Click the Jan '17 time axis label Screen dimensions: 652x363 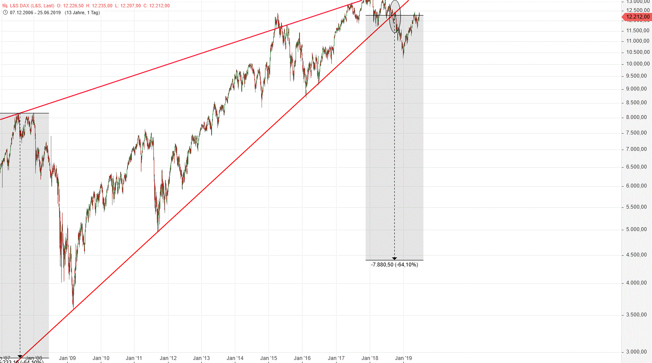(x=336, y=358)
